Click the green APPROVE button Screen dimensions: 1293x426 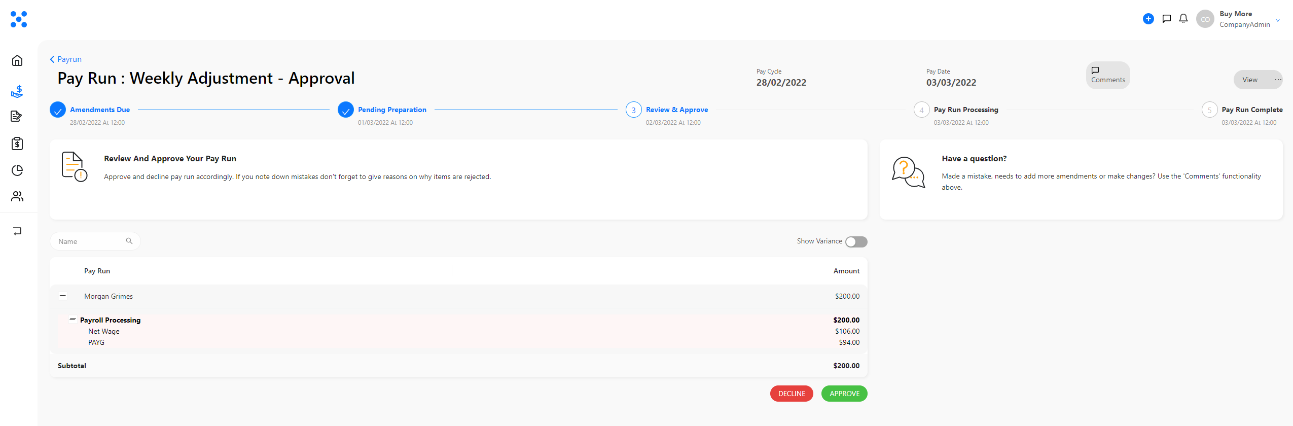coord(844,394)
